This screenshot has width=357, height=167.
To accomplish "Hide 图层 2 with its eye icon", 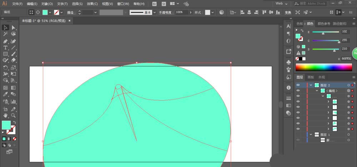I will (298, 85).
